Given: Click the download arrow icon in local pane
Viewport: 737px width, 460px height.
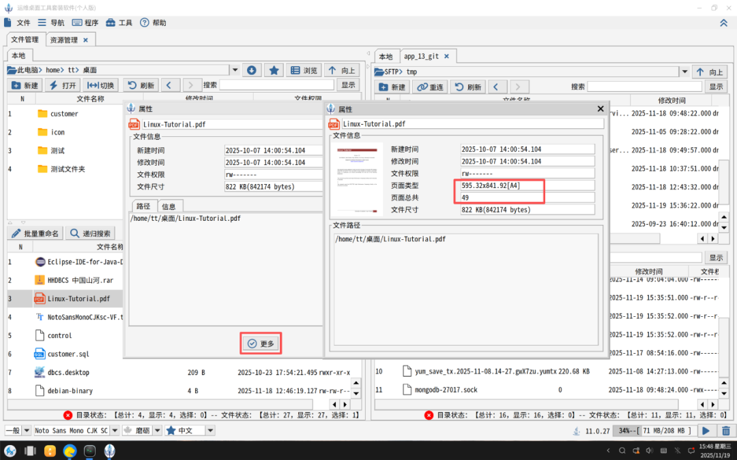Looking at the screenshot, I should 251,70.
